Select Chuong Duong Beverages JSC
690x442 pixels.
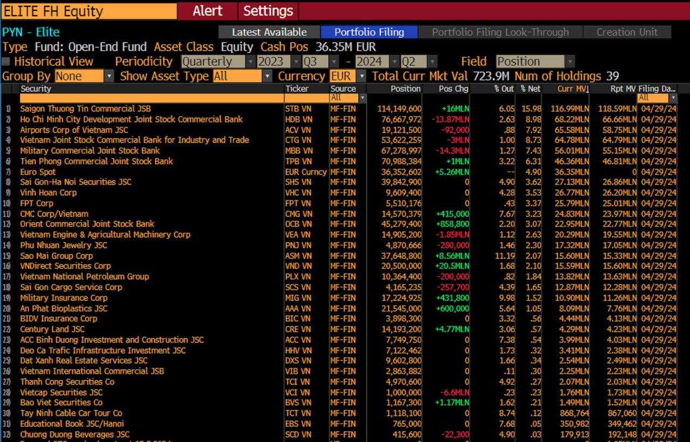(x=75, y=434)
